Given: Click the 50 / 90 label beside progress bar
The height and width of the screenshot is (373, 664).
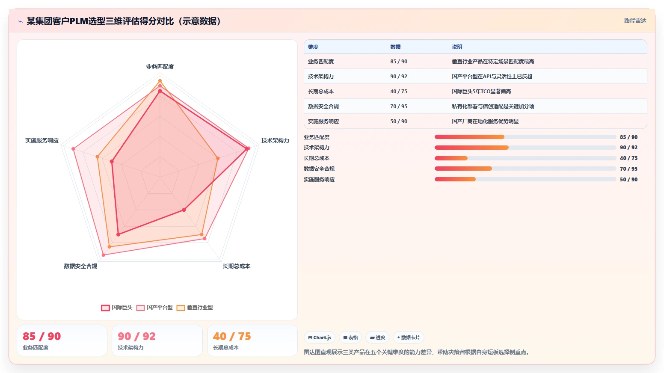Looking at the screenshot, I should tap(628, 180).
